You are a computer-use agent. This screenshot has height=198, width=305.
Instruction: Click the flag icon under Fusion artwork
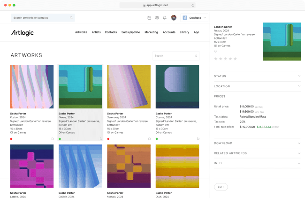click(53, 139)
